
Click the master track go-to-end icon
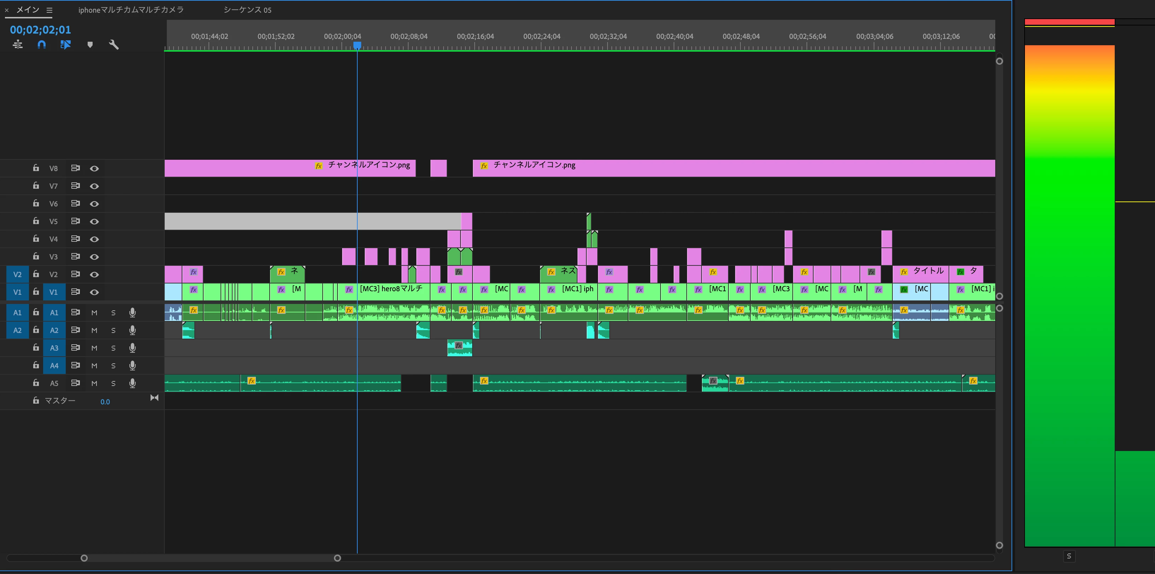[x=154, y=398]
